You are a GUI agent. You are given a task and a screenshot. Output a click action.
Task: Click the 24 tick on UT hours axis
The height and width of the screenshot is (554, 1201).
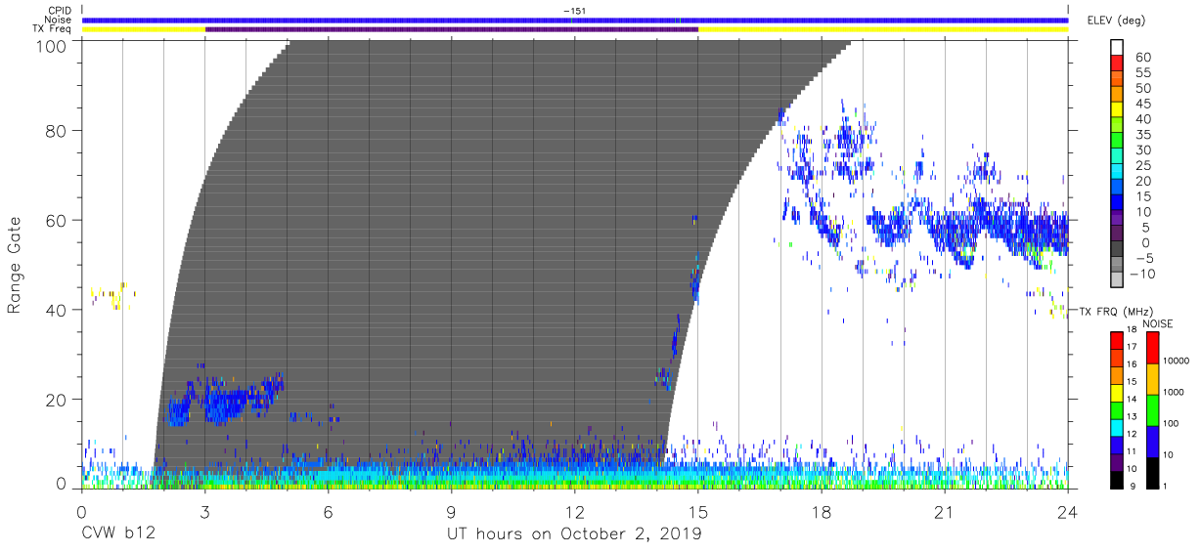1067,511
